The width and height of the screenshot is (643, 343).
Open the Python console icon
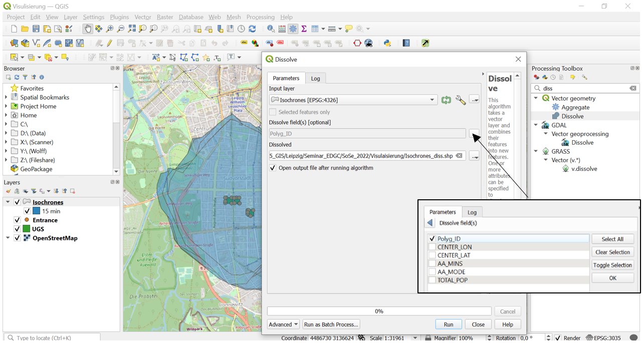click(387, 43)
